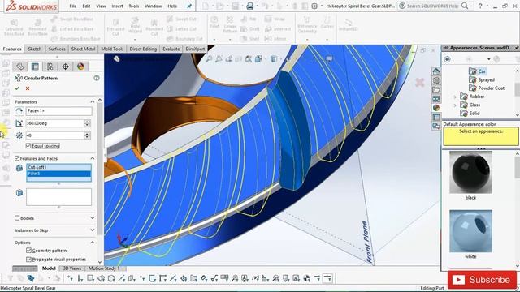Click the Print icon in title toolbar
Viewport: 520px width, 292px height.
[250, 6]
